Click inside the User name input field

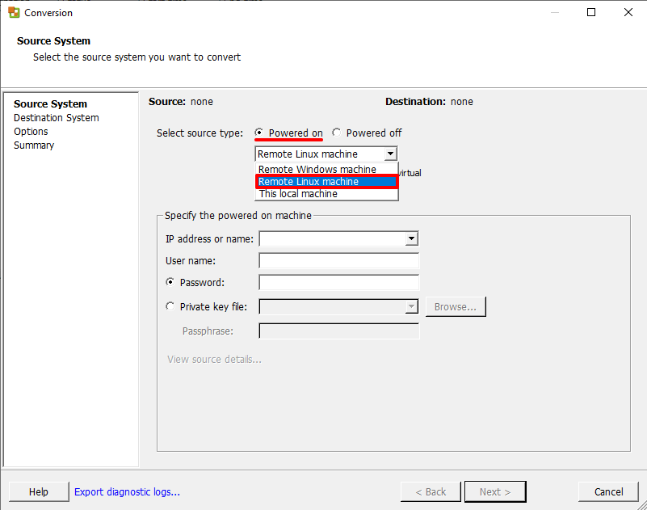pos(338,260)
